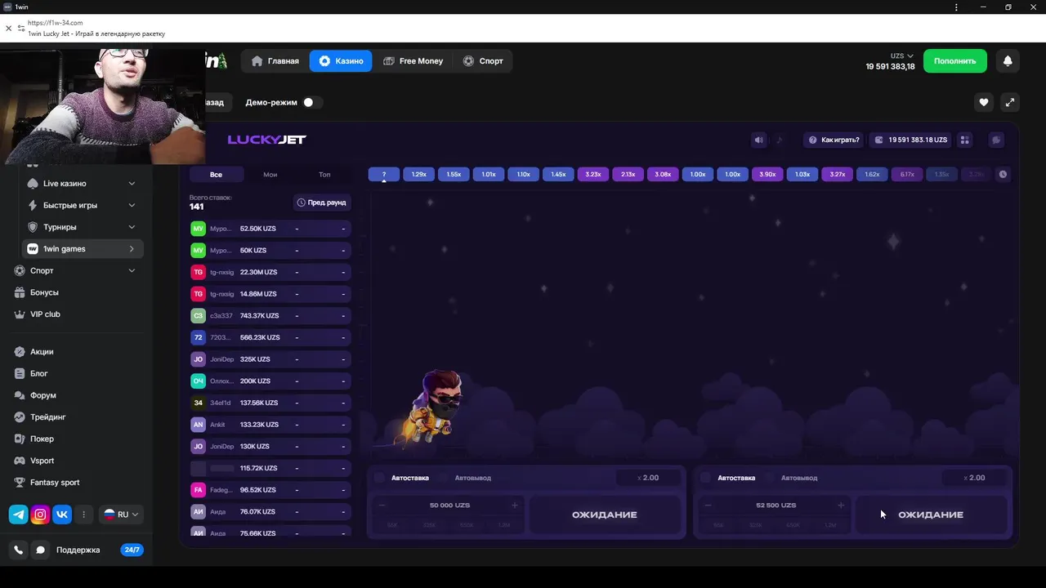The width and height of the screenshot is (1046, 588).
Task: Click the right ОЖИДАНИЕ bet button
Action: click(931, 514)
